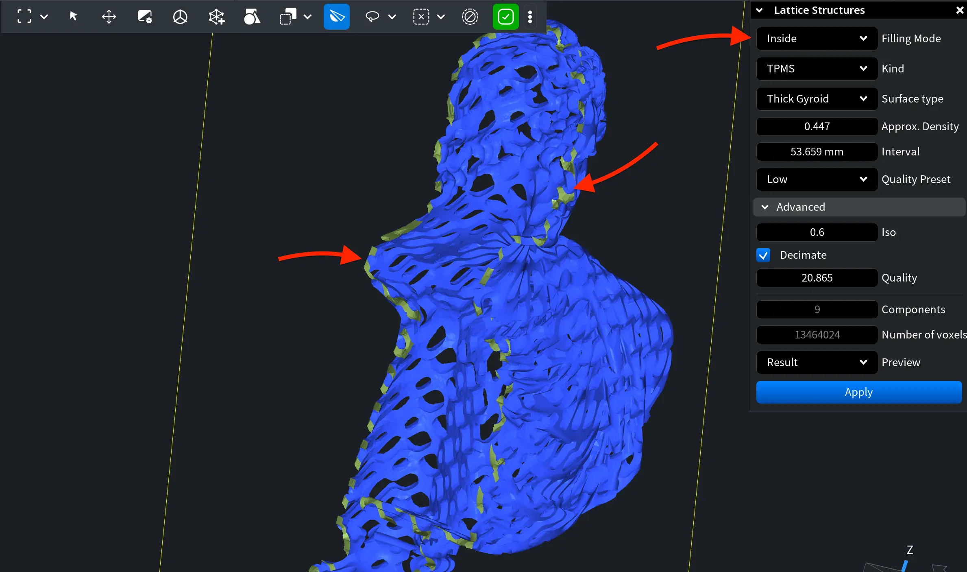
Task: Click the green checkmark confirm button
Action: [x=505, y=17]
